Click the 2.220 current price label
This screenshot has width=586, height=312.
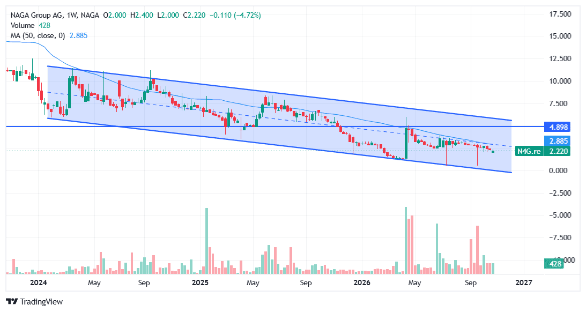pos(558,151)
